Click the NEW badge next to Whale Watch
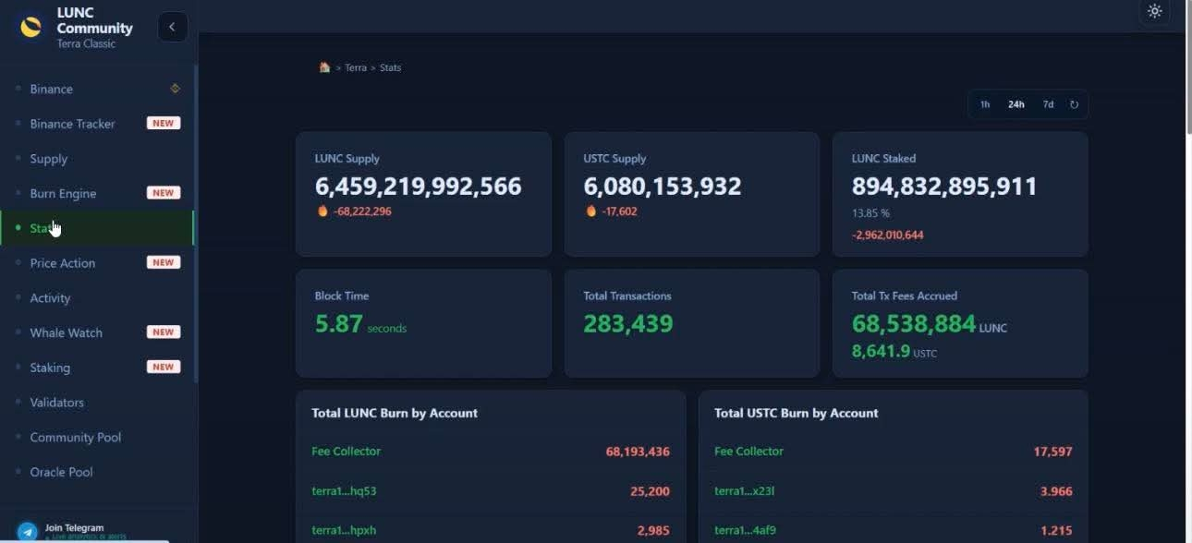The image size is (1192, 543). click(x=164, y=332)
